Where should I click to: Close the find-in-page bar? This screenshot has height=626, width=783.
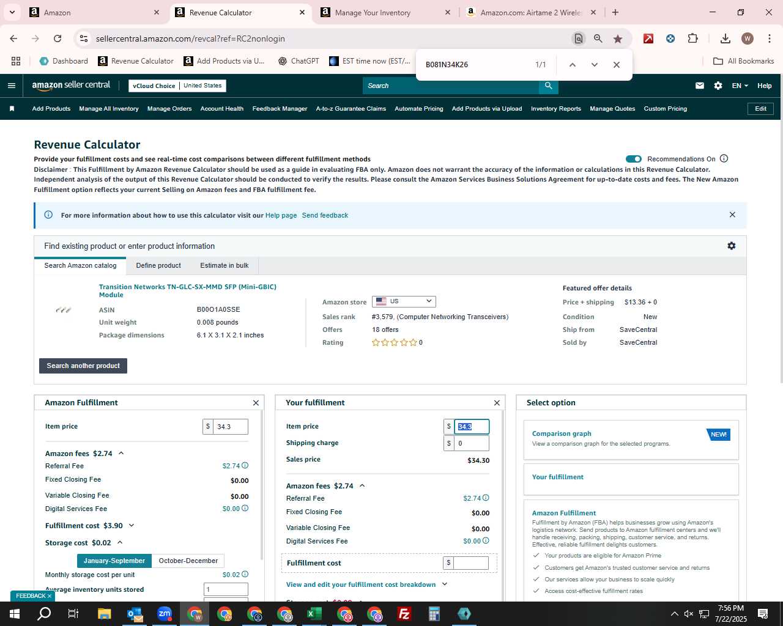pos(617,65)
